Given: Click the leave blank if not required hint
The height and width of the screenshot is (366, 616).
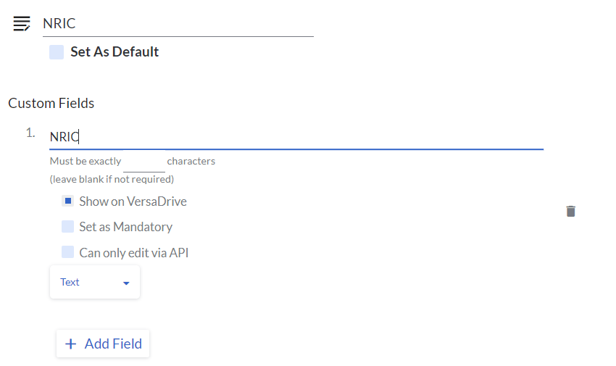Looking at the screenshot, I should [x=112, y=179].
